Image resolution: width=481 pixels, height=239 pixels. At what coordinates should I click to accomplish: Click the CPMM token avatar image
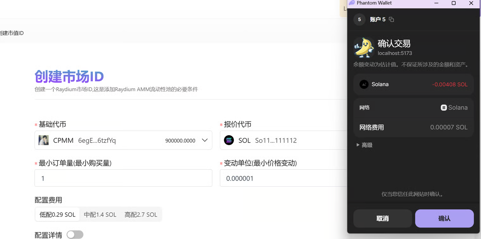43,140
